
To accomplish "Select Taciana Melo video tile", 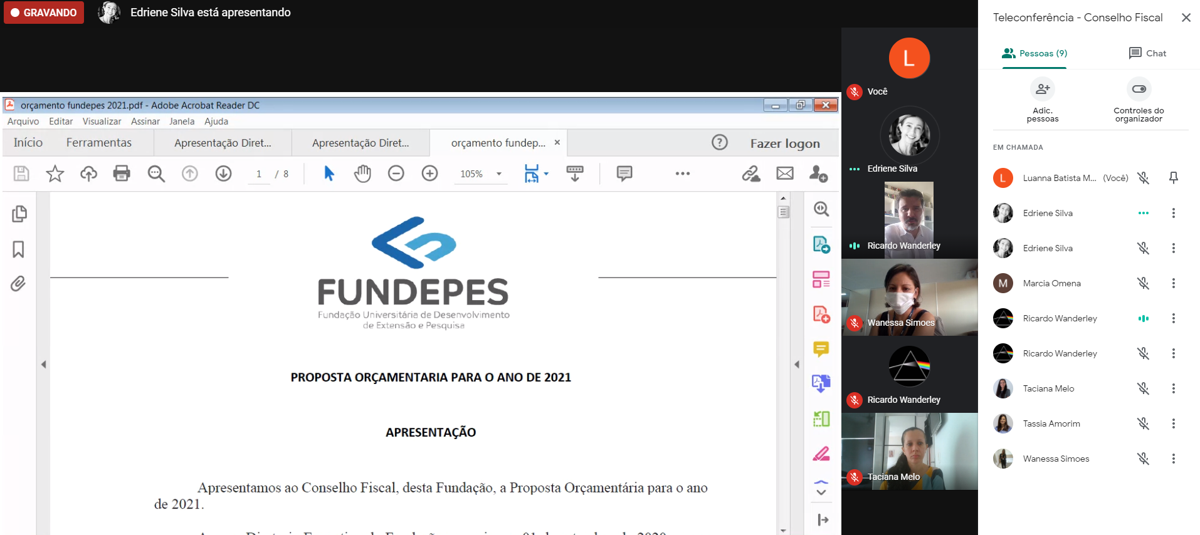I will (x=910, y=451).
